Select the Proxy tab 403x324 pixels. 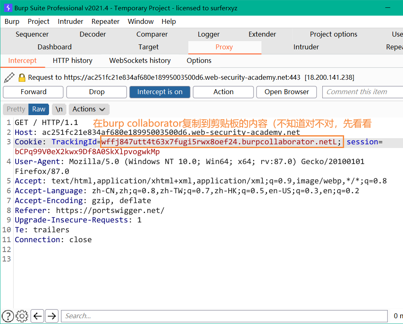[x=225, y=47]
